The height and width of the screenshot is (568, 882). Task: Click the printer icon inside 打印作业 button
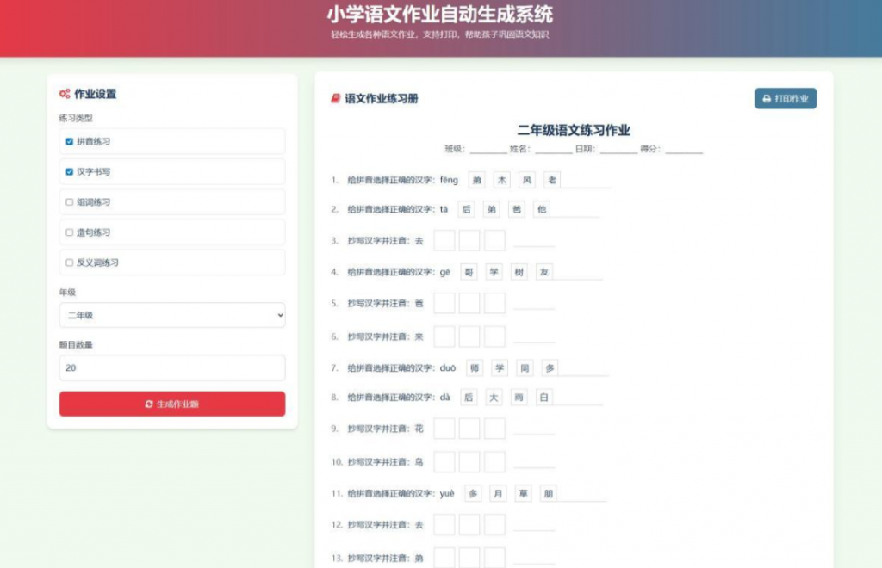pyautogui.click(x=766, y=98)
